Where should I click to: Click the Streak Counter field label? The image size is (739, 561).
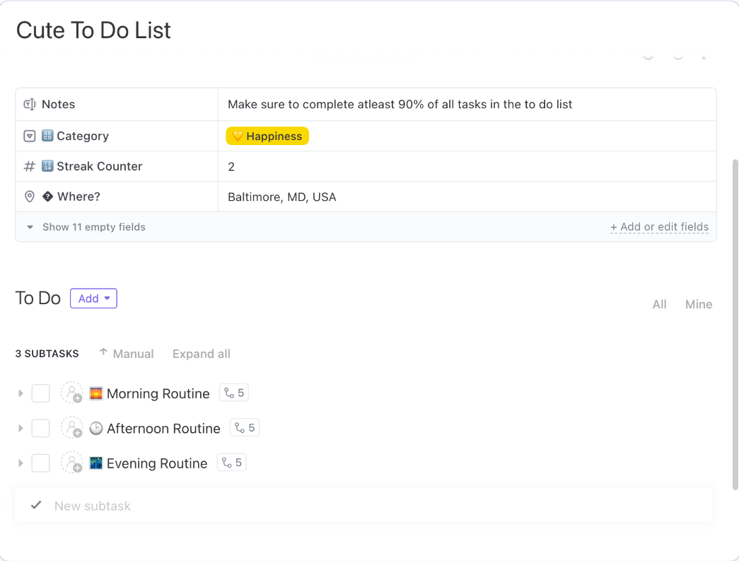click(100, 166)
